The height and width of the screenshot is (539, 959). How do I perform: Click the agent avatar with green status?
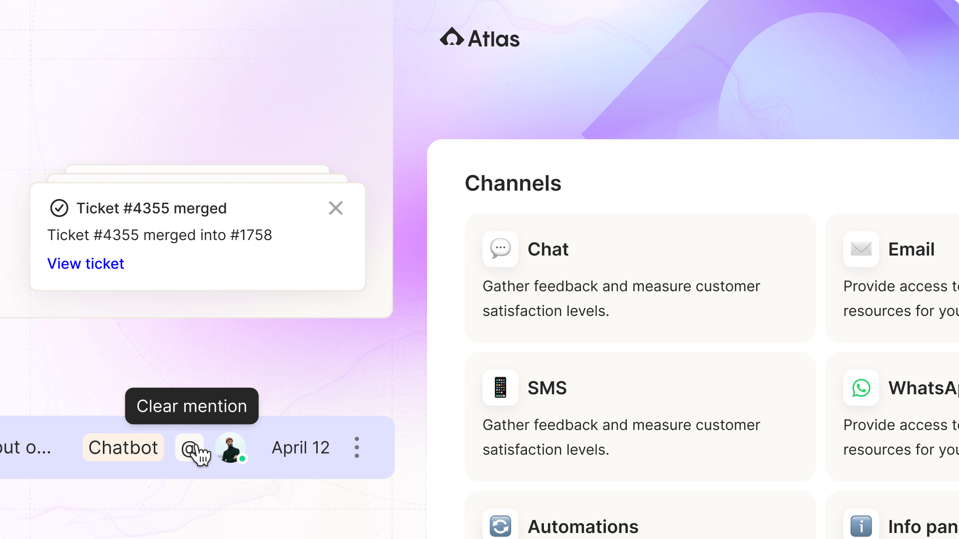[x=230, y=448]
